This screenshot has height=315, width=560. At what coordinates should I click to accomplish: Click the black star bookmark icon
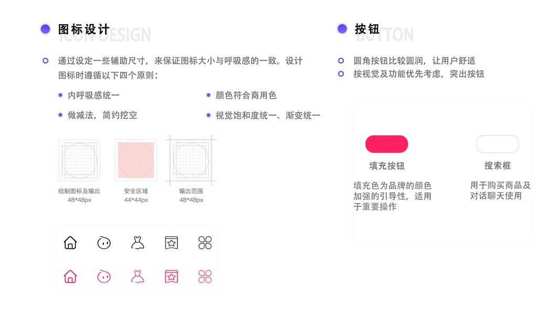point(172,243)
